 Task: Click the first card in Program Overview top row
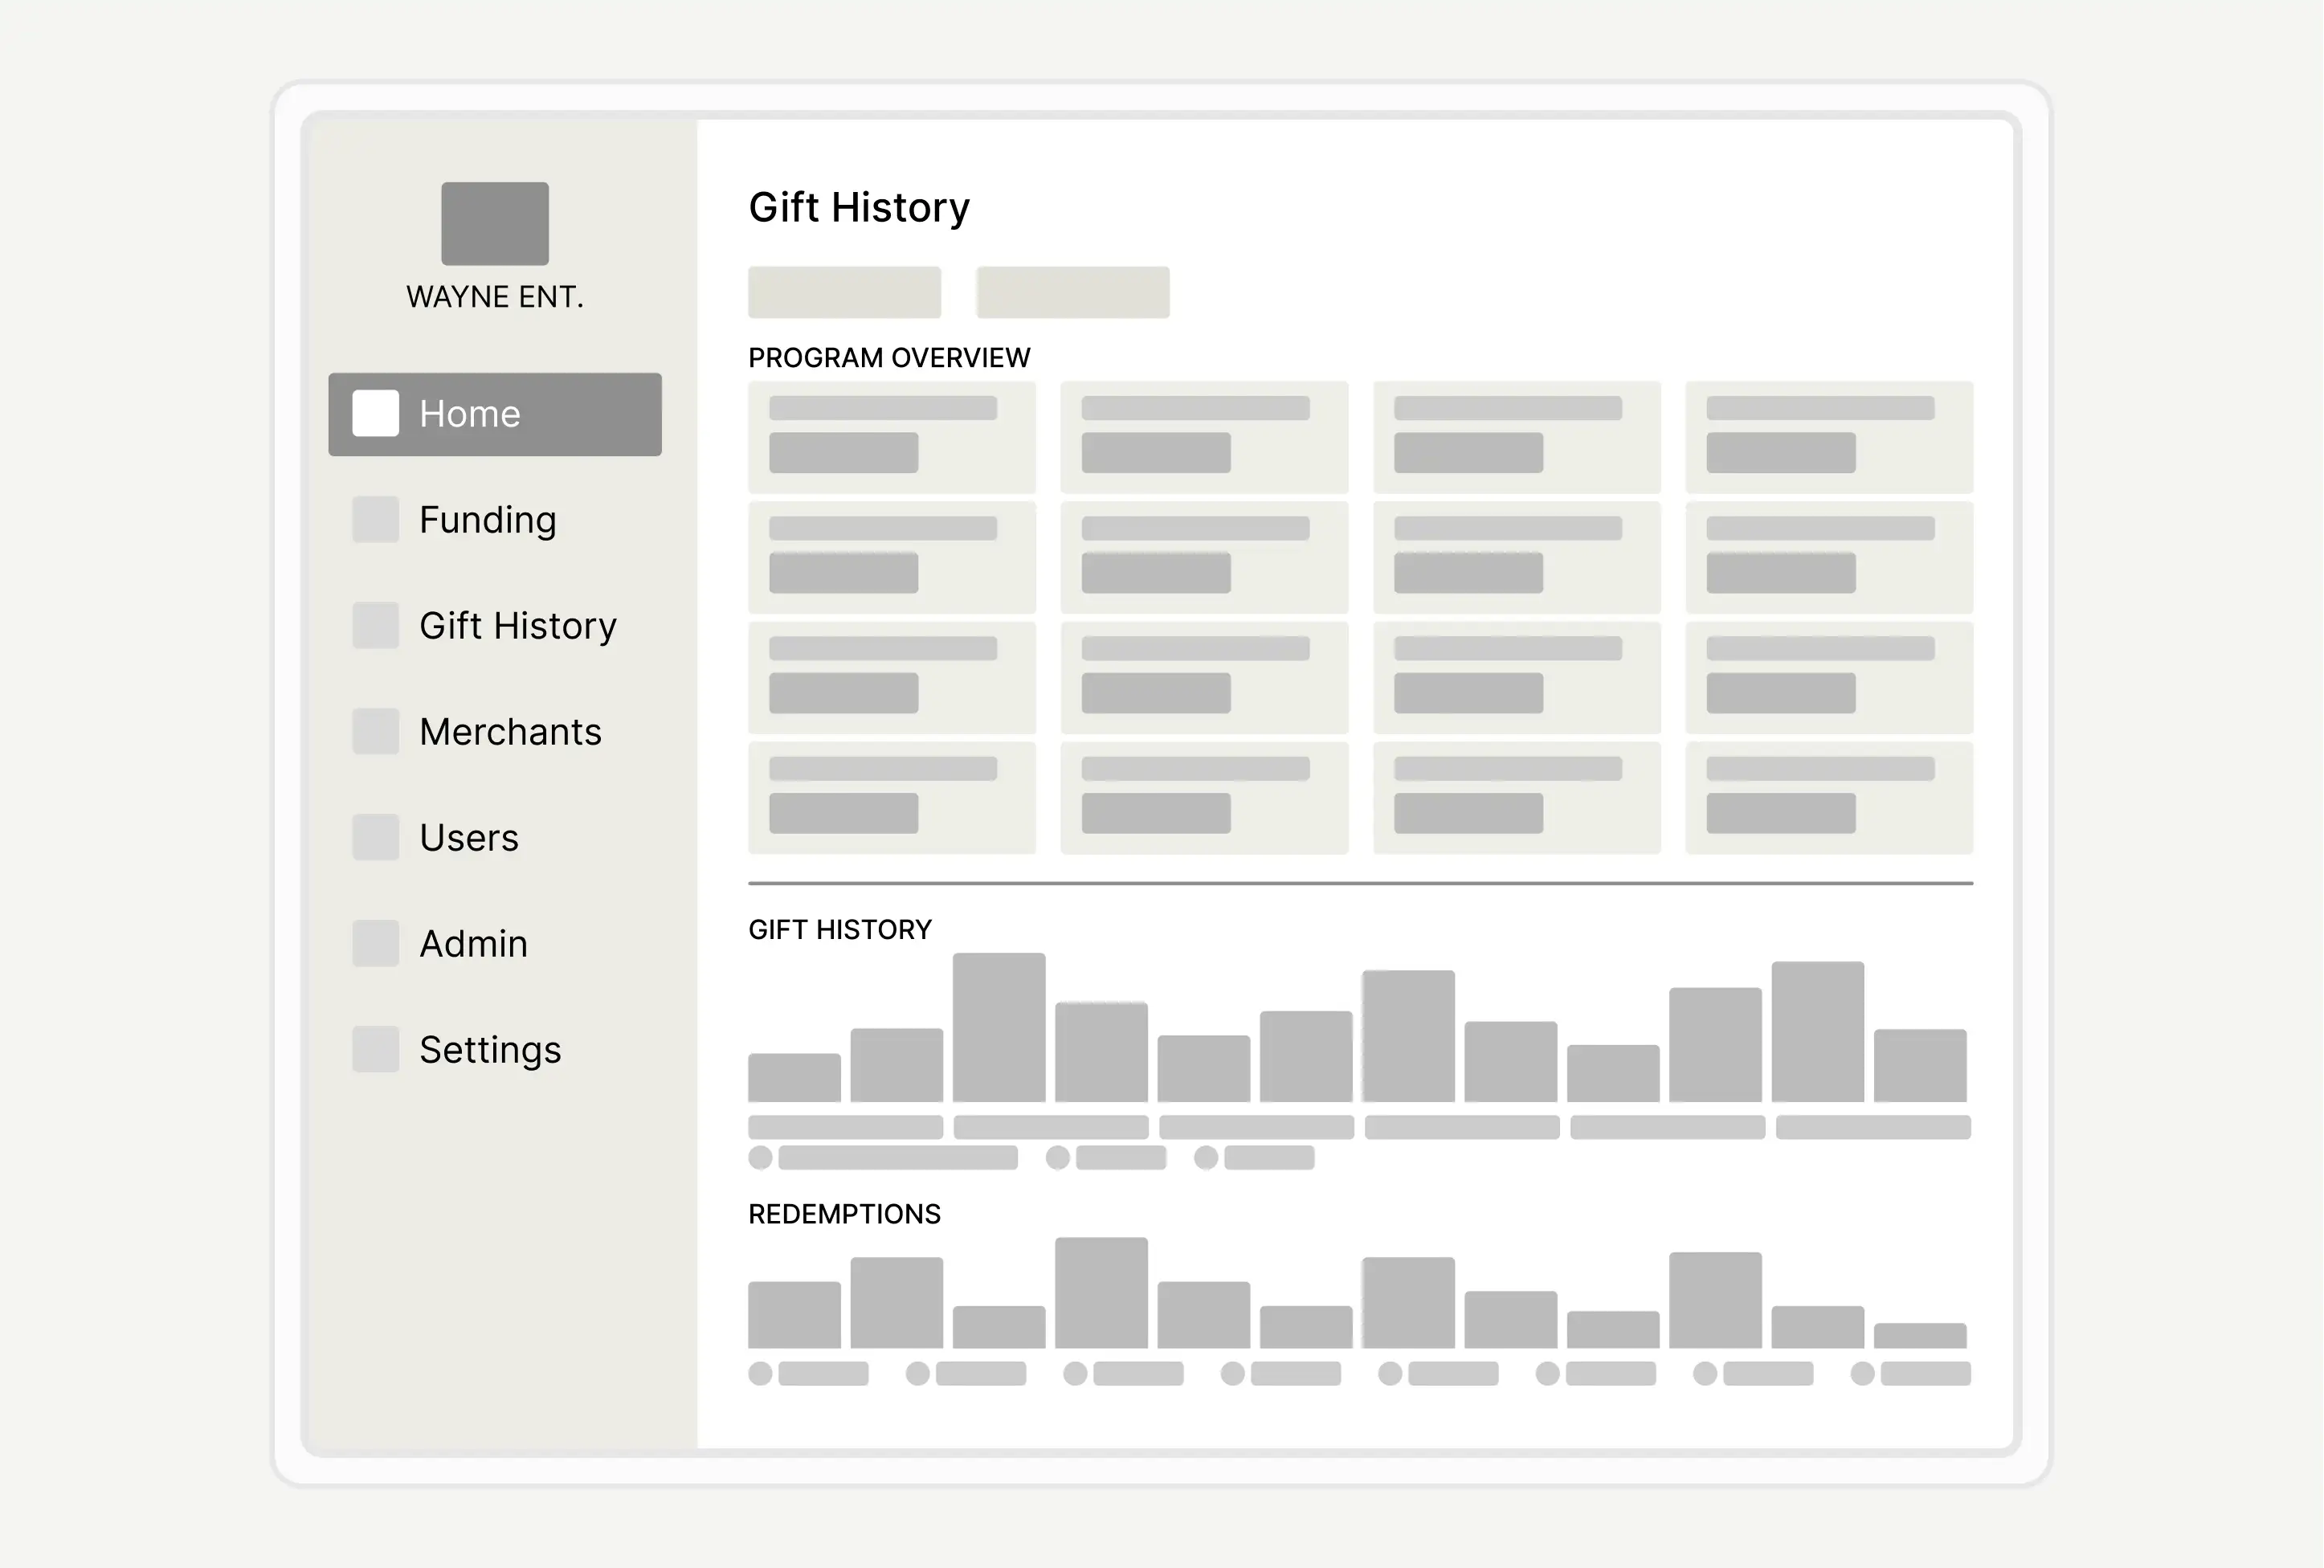click(892, 437)
